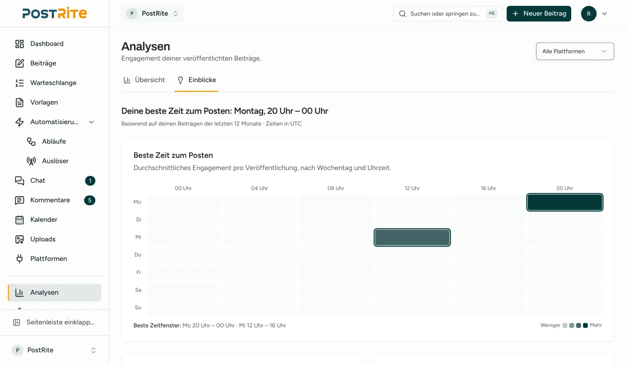Viewport: 626px width, 365px height.
Task: Click the 'Beste Zeit zum Posten' card title
Action: [173, 155]
